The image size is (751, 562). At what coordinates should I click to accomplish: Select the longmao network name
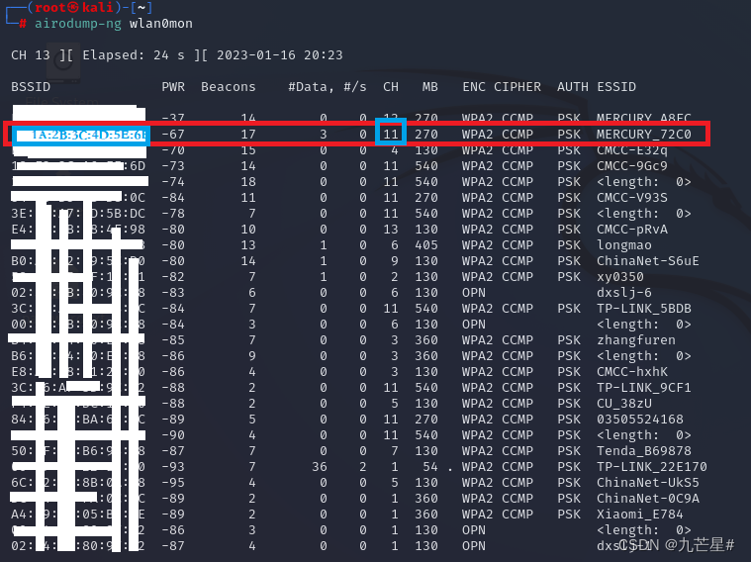pyautogui.click(x=624, y=244)
